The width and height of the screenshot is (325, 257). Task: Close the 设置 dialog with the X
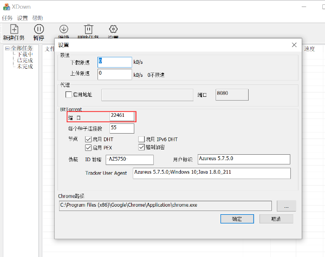point(294,45)
